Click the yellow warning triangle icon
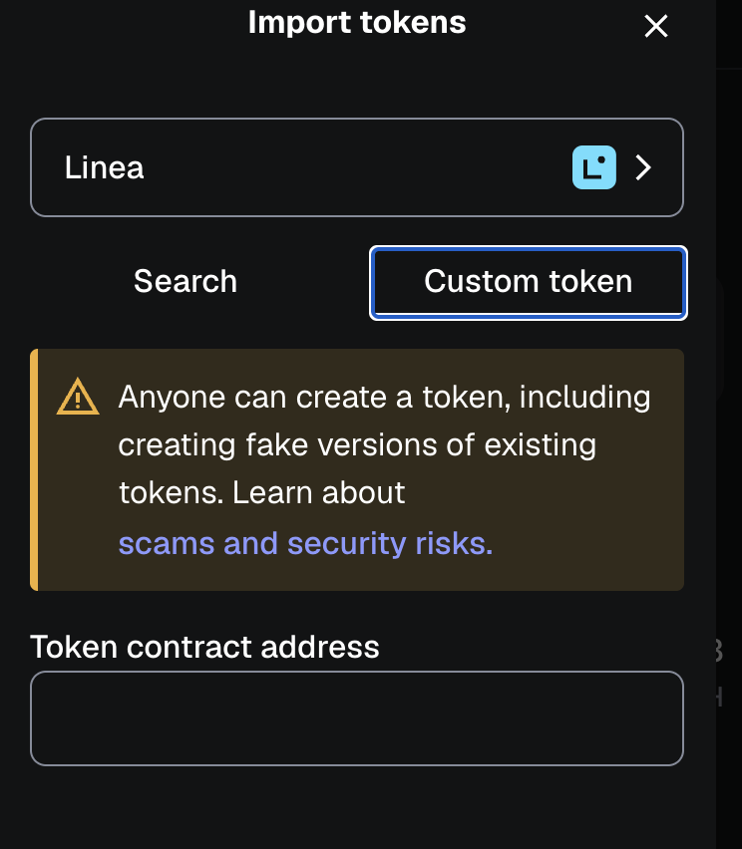742x849 pixels. [x=78, y=399]
